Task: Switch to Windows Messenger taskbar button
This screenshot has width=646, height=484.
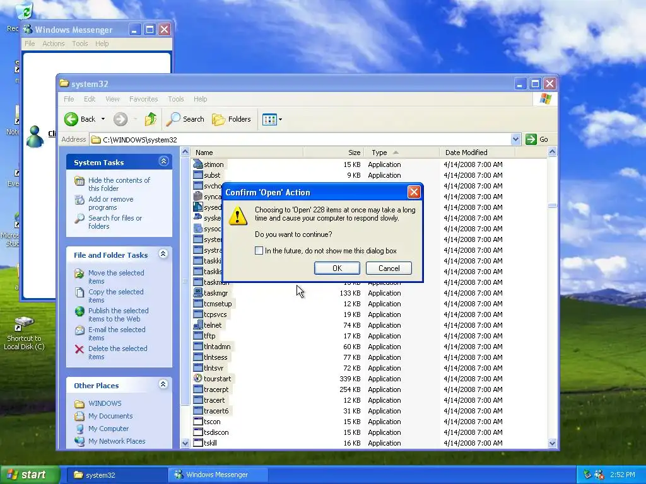Action: coord(218,475)
